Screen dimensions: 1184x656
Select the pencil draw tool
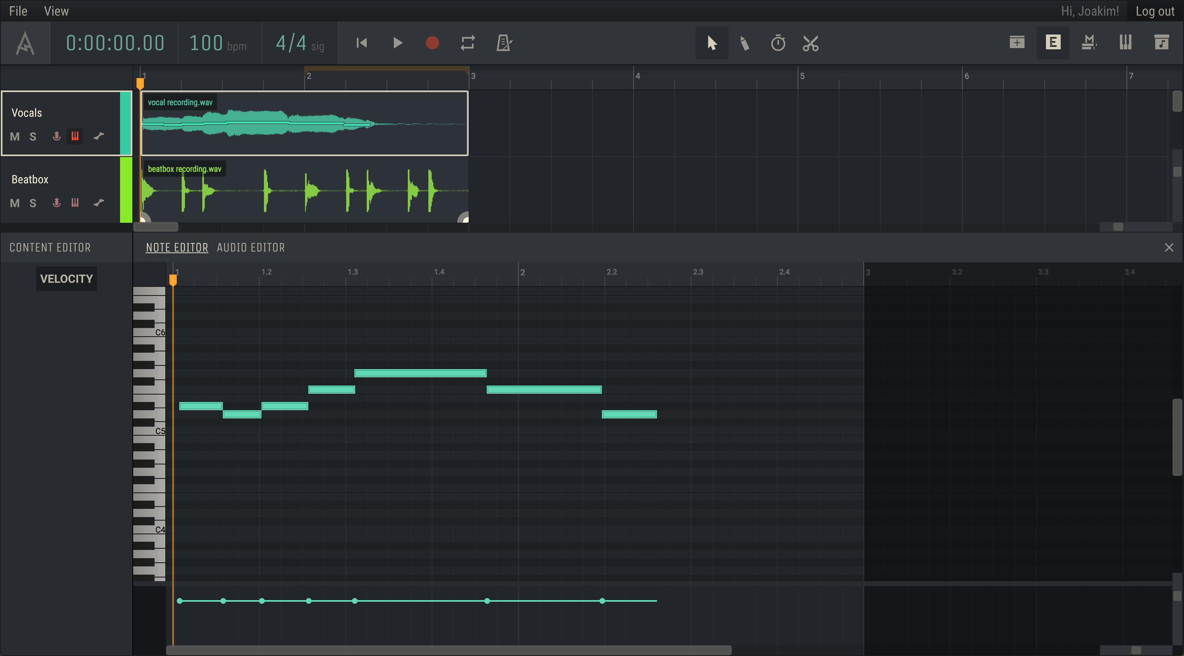click(x=745, y=43)
